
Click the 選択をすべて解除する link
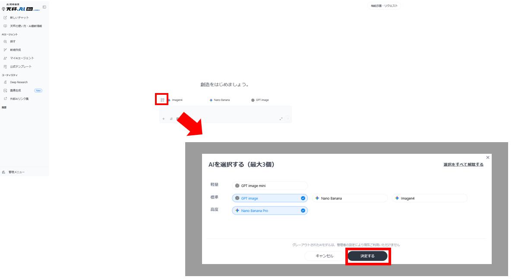coord(463,165)
